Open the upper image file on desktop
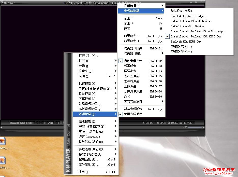This screenshot has height=177, width=238. point(2,141)
